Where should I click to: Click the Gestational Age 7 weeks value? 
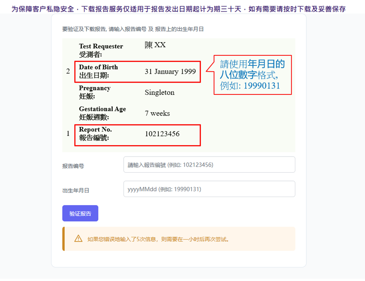(x=157, y=113)
